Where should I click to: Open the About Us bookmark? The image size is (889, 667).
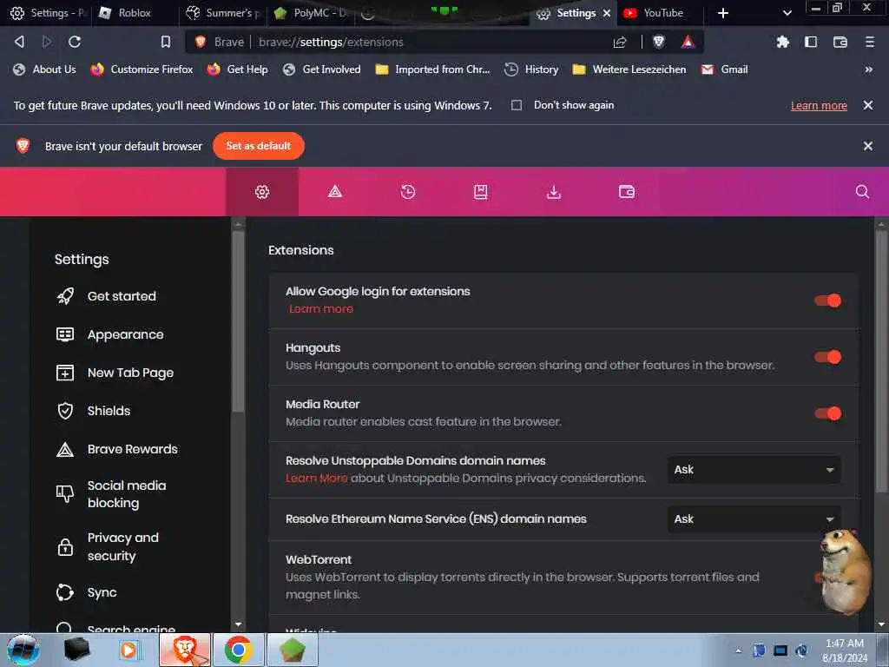click(45, 69)
